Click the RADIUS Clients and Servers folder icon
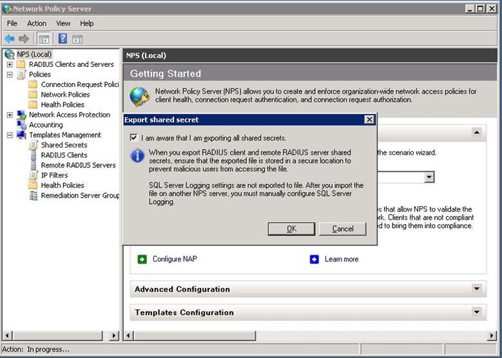The image size is (502, 358). (x=21, y=64)
